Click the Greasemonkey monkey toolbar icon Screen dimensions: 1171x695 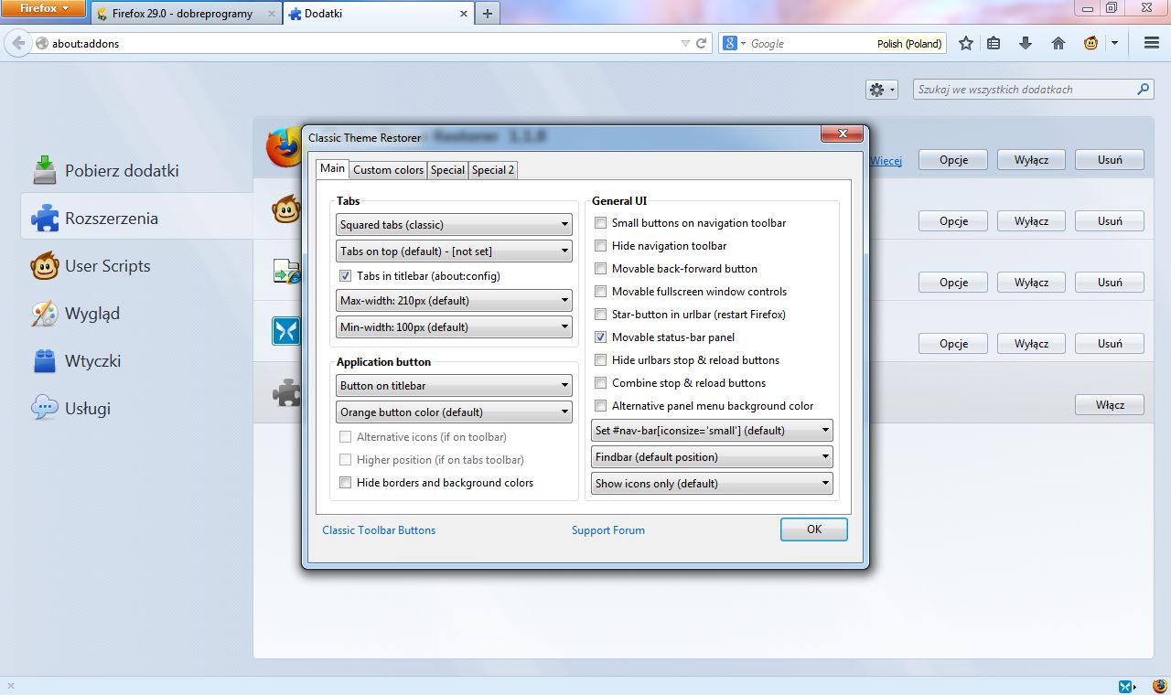tap(1091, 43)
